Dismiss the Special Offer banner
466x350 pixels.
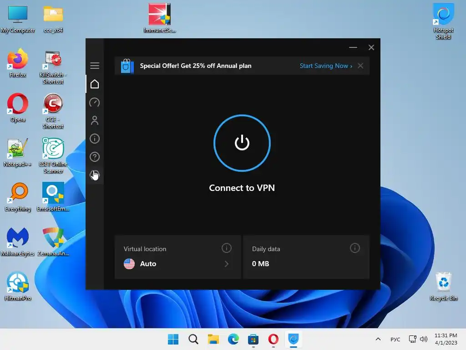pos(360,66)
